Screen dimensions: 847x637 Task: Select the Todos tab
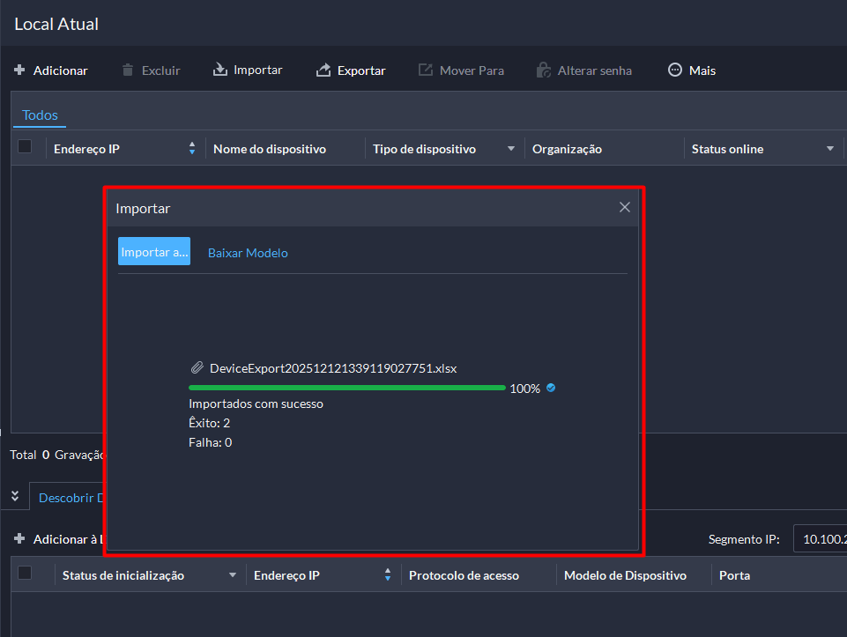click(x=40, y=115)
